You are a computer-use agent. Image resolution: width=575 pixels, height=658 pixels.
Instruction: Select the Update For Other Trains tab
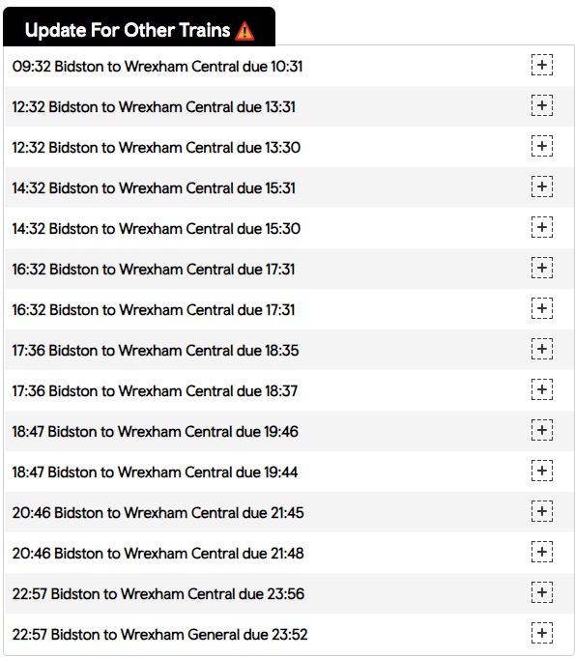tap(139, 26)
